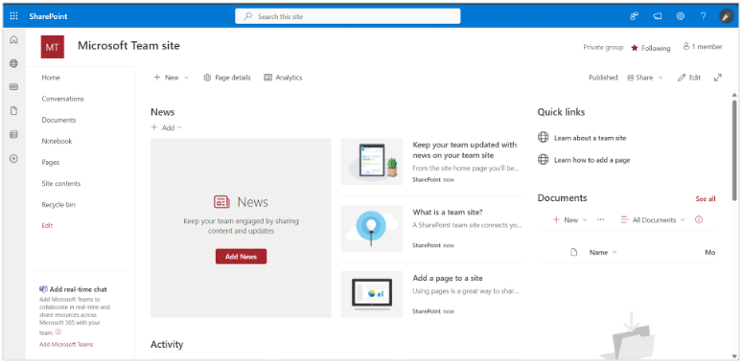Open 'Add a page to a site' article

(x=448, y=278)
